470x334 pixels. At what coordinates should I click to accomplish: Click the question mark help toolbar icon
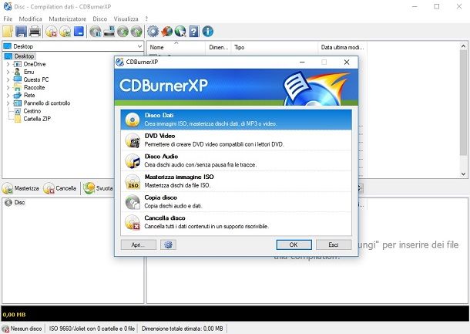pos(194,31)
